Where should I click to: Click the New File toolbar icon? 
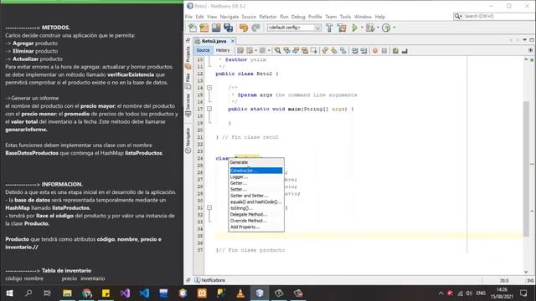(x=193, y=28)
